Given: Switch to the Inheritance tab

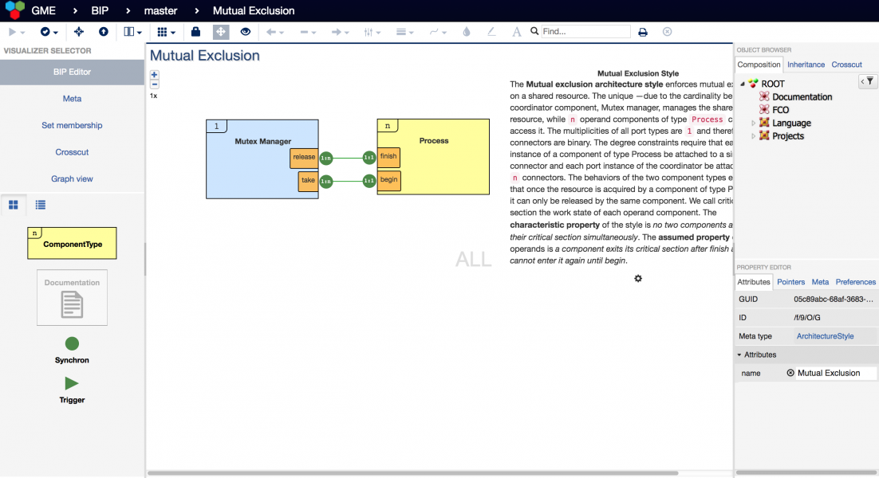Looking at the screenshot, I should click(806, 65).
